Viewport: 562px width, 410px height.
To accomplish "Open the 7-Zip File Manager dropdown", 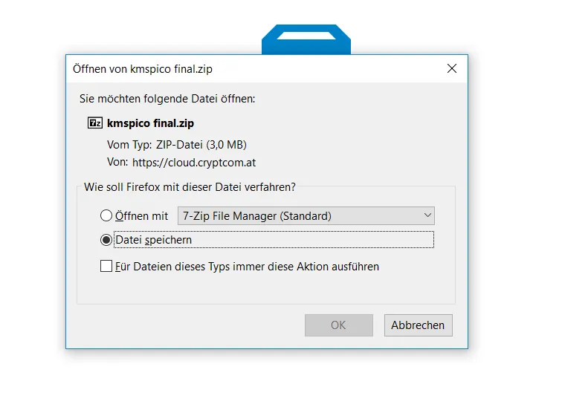I will [306, 215].
